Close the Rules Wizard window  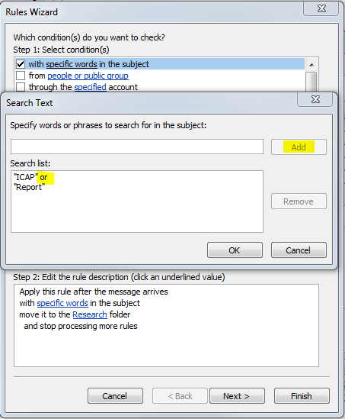coord(321,8)
